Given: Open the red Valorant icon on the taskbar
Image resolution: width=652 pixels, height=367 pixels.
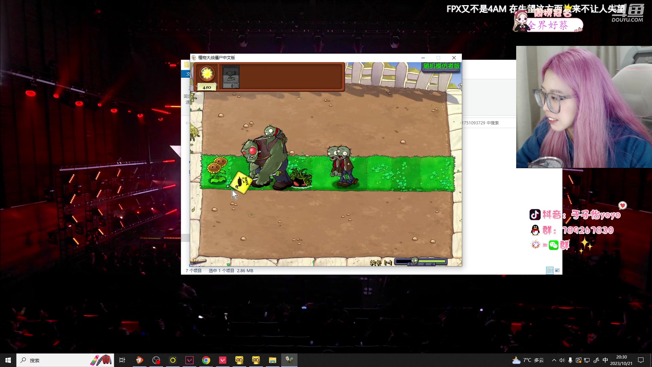Looking at the screenshot, I should (223, 360).
